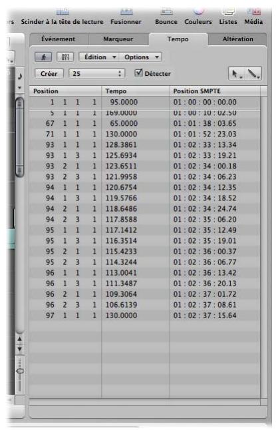
Task: Click the Tempo column header
Action: pyautogui.click(x=136, y=91)
